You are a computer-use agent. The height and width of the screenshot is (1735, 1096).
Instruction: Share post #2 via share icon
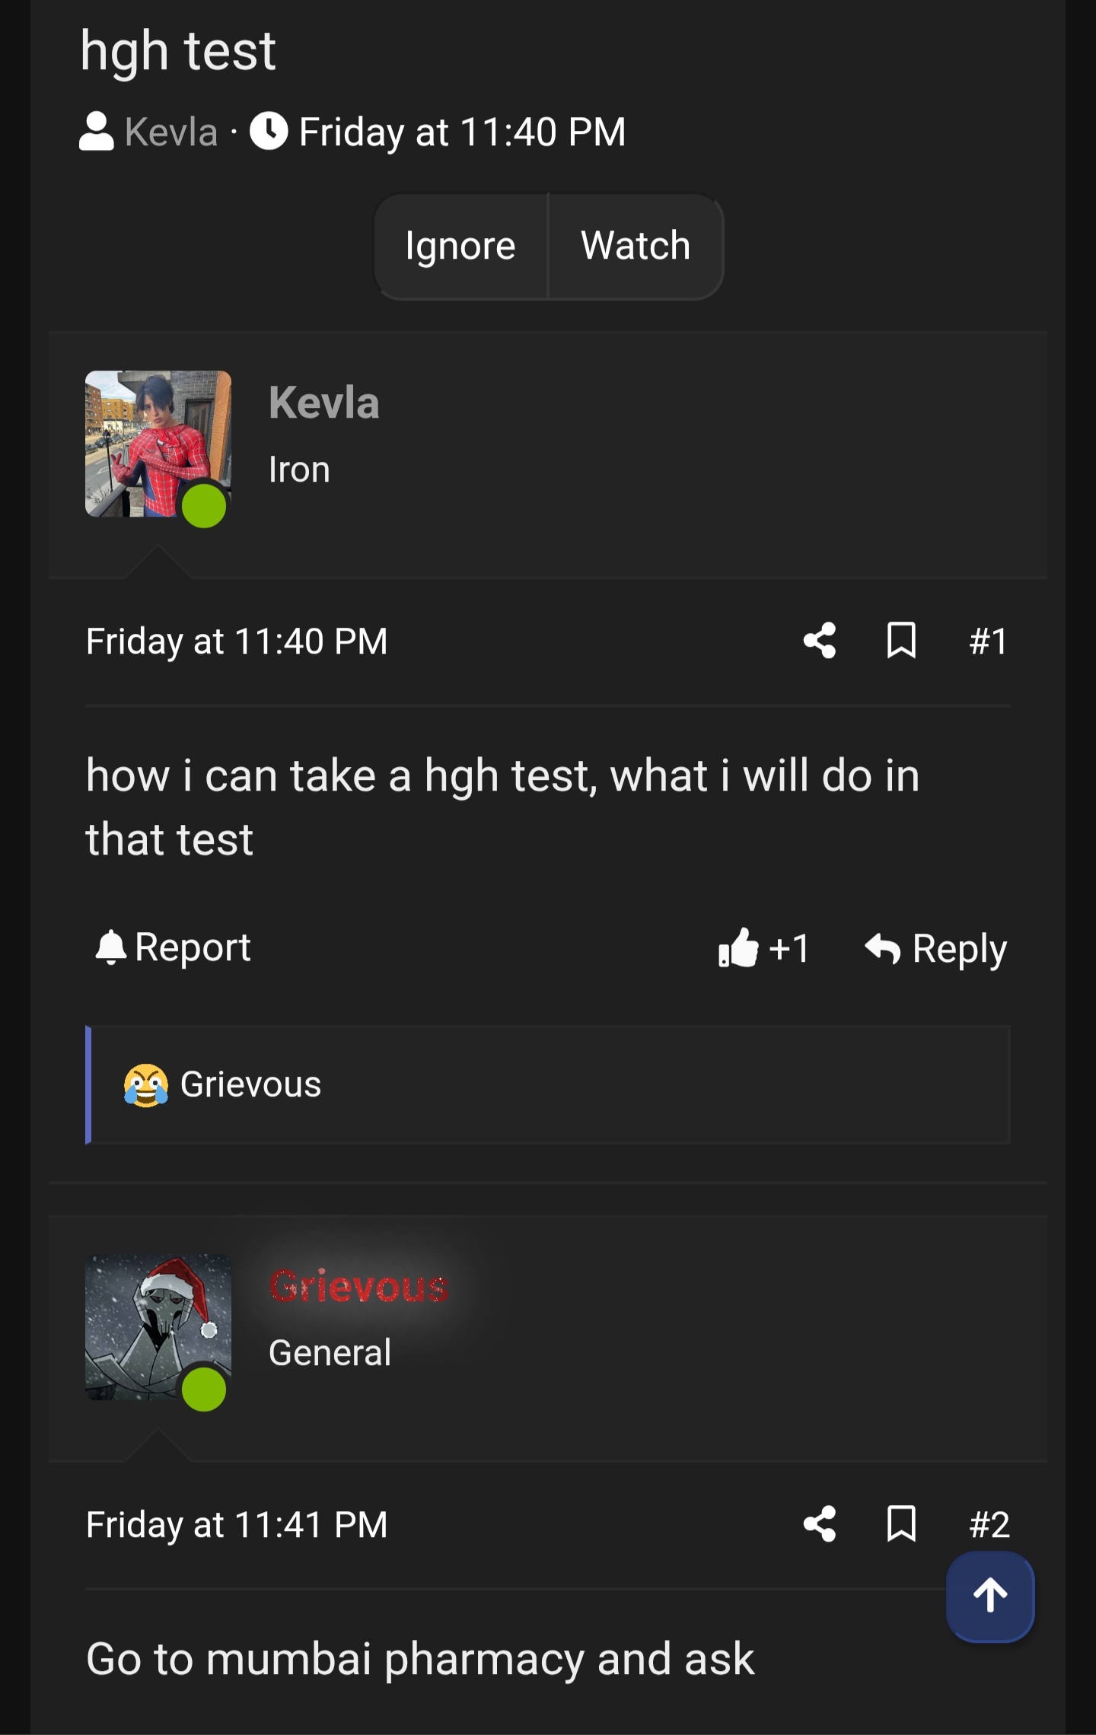820,1524
